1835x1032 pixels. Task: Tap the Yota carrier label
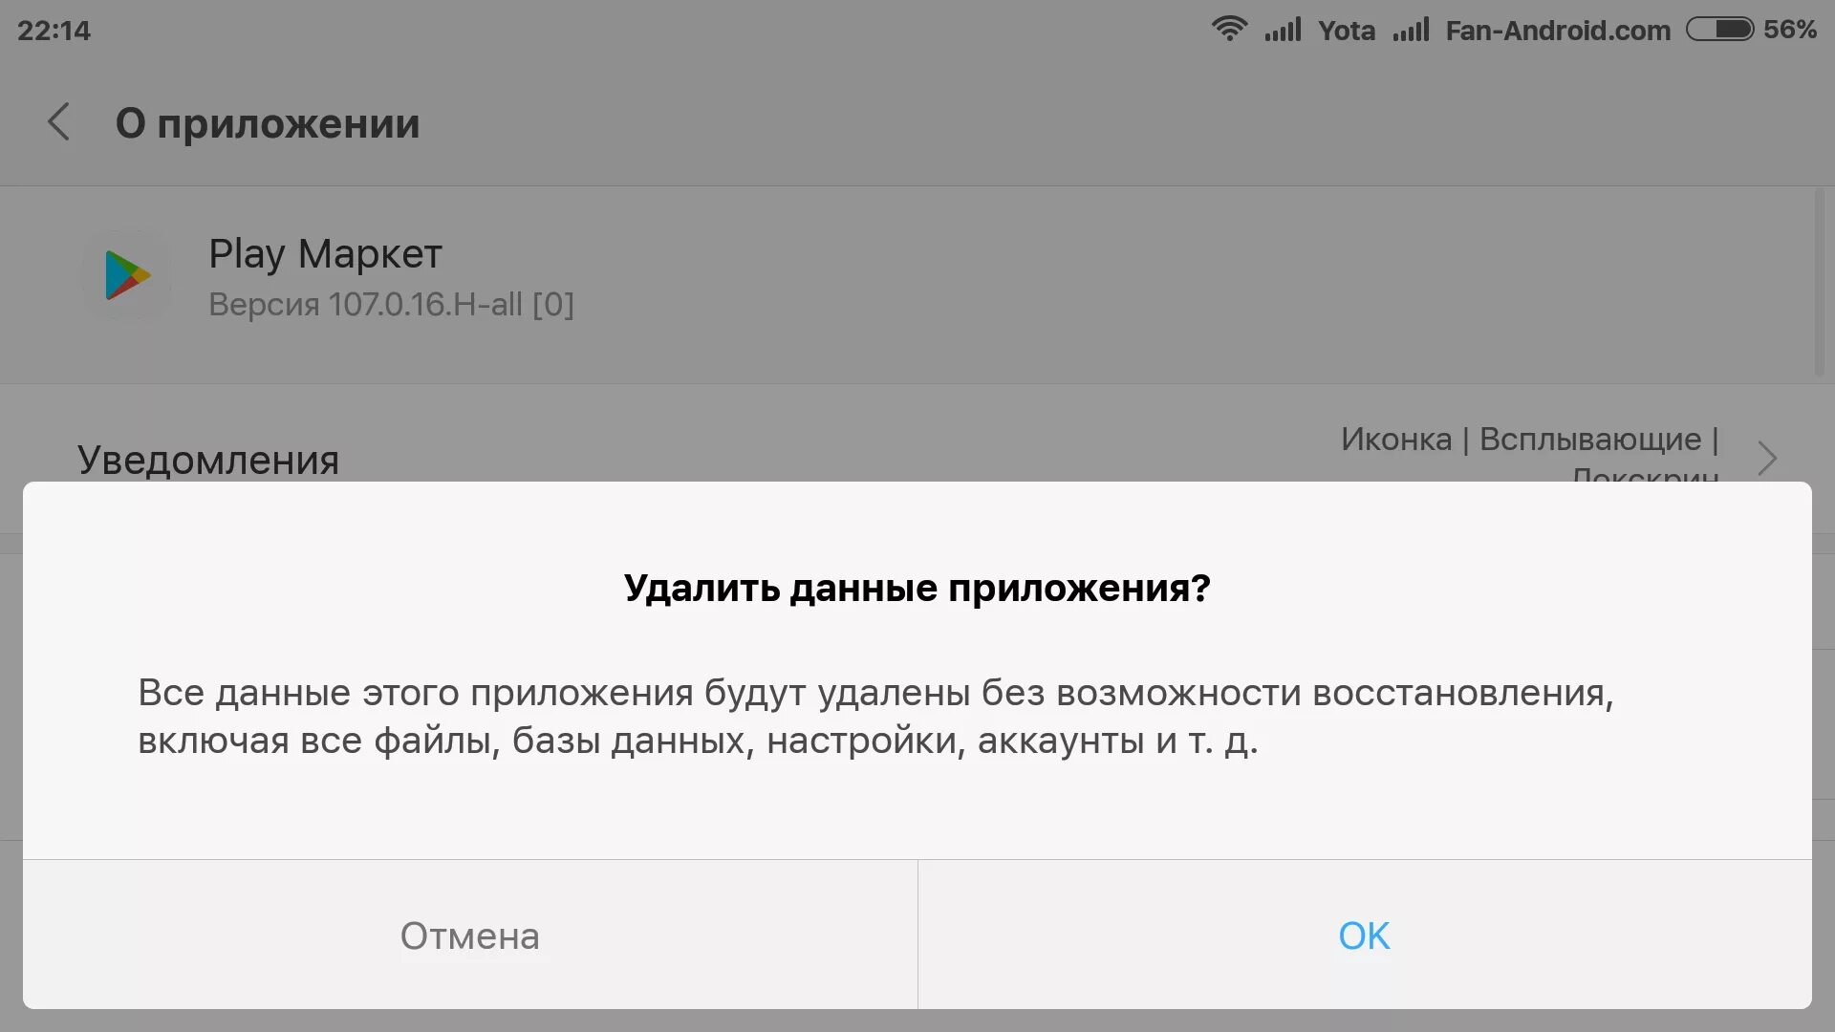1346,31
